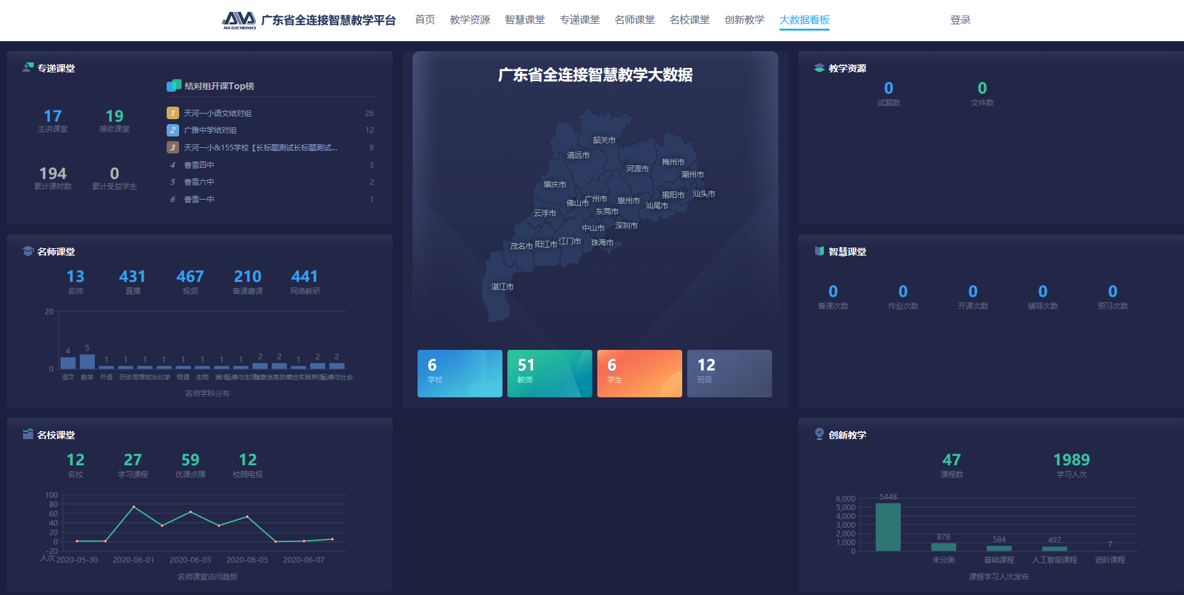Click the 名师课堂 graduation cap icon
This screenshot has height=595, width=1184.
coord(28,251)
